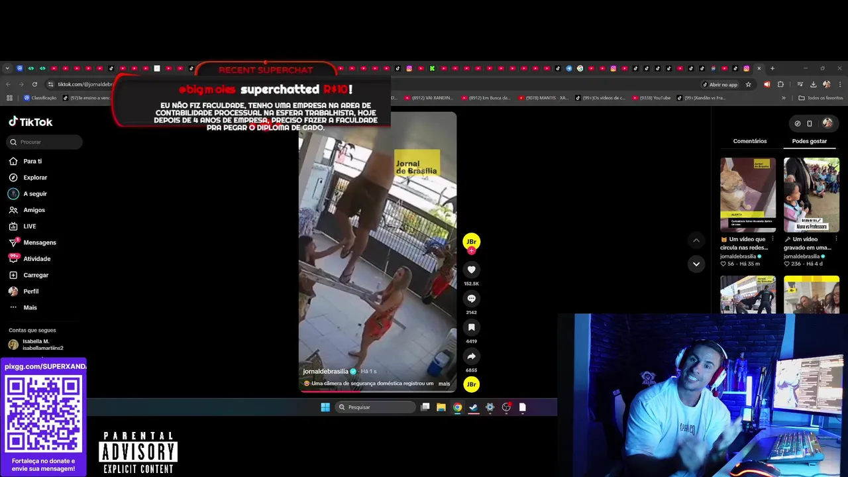This screenshot has height=477, width=848.
Task: Show more bookmarks with double chevron
Action: tap(784, 98)
